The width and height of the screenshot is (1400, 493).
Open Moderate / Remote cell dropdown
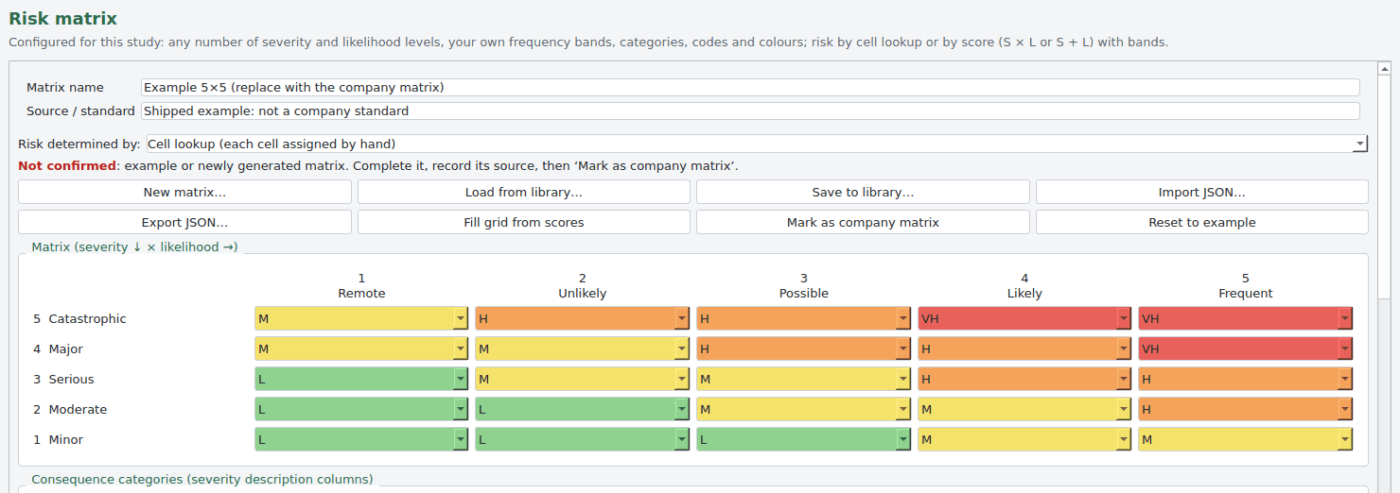click(x=361, y=409)
